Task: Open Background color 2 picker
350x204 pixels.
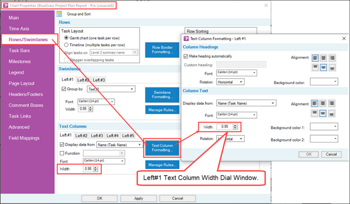Action: coord(324,139)
